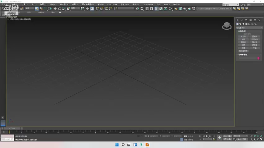264x148 pixels.
Task: Click the Align tool icon
Action: pyautogui.click(x=142, y=9)
